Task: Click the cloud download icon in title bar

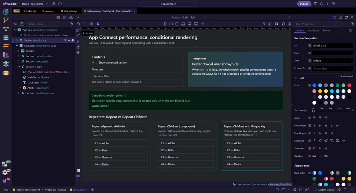Action: (60, 4)
